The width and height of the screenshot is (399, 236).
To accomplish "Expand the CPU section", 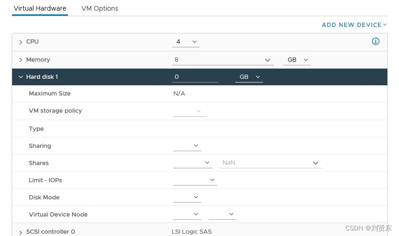I will click(20, 42).
